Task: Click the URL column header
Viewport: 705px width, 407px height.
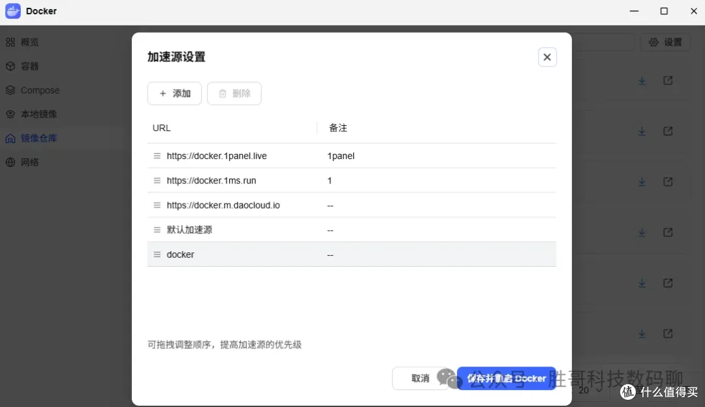Action: tap(161, 128)
